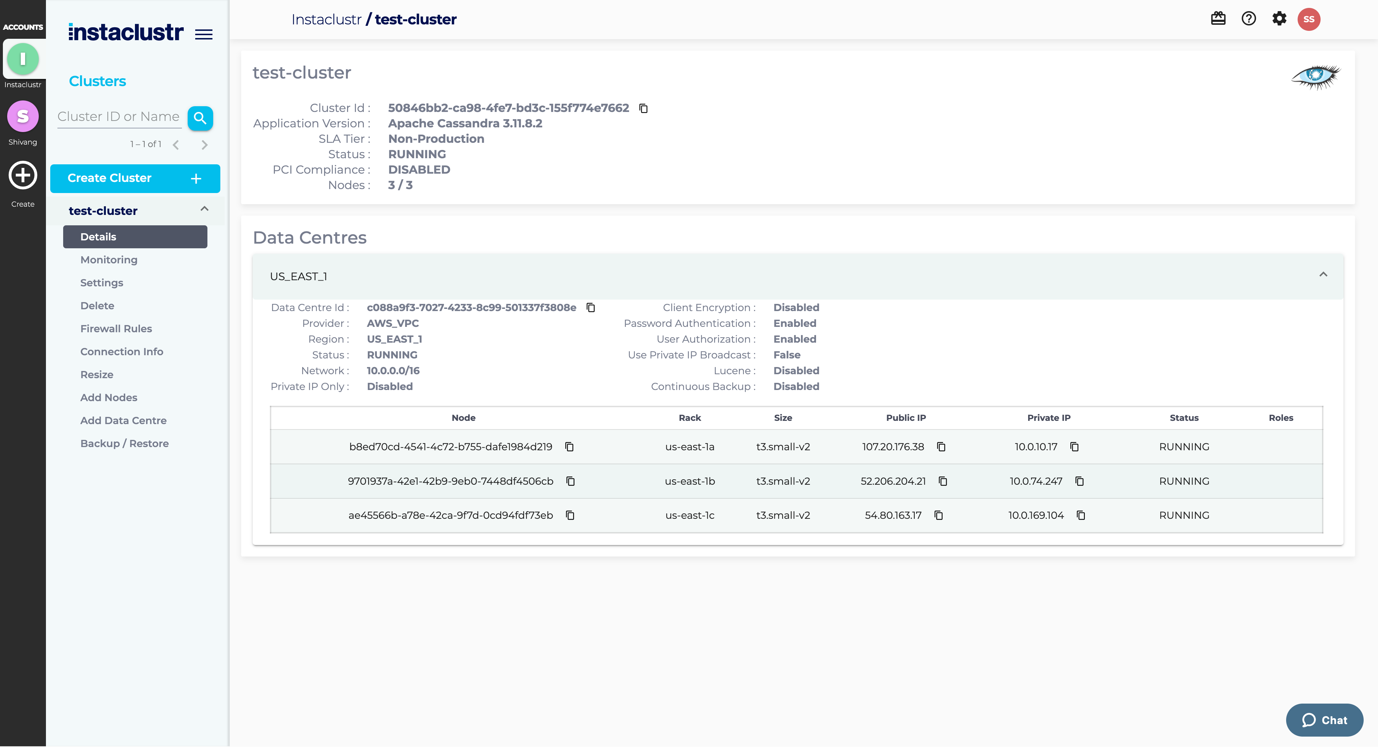Open the settings gear icon
This screenshot has height=747, width=1378.
1280,19
